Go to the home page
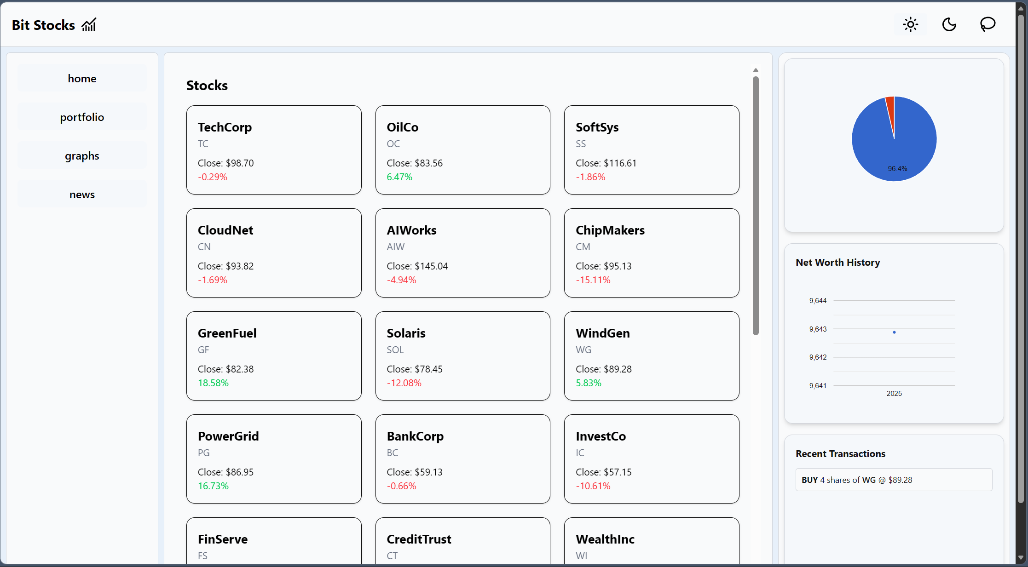Image resolution: width=1028 pixels, height=567 pixels. coord(82,78)
